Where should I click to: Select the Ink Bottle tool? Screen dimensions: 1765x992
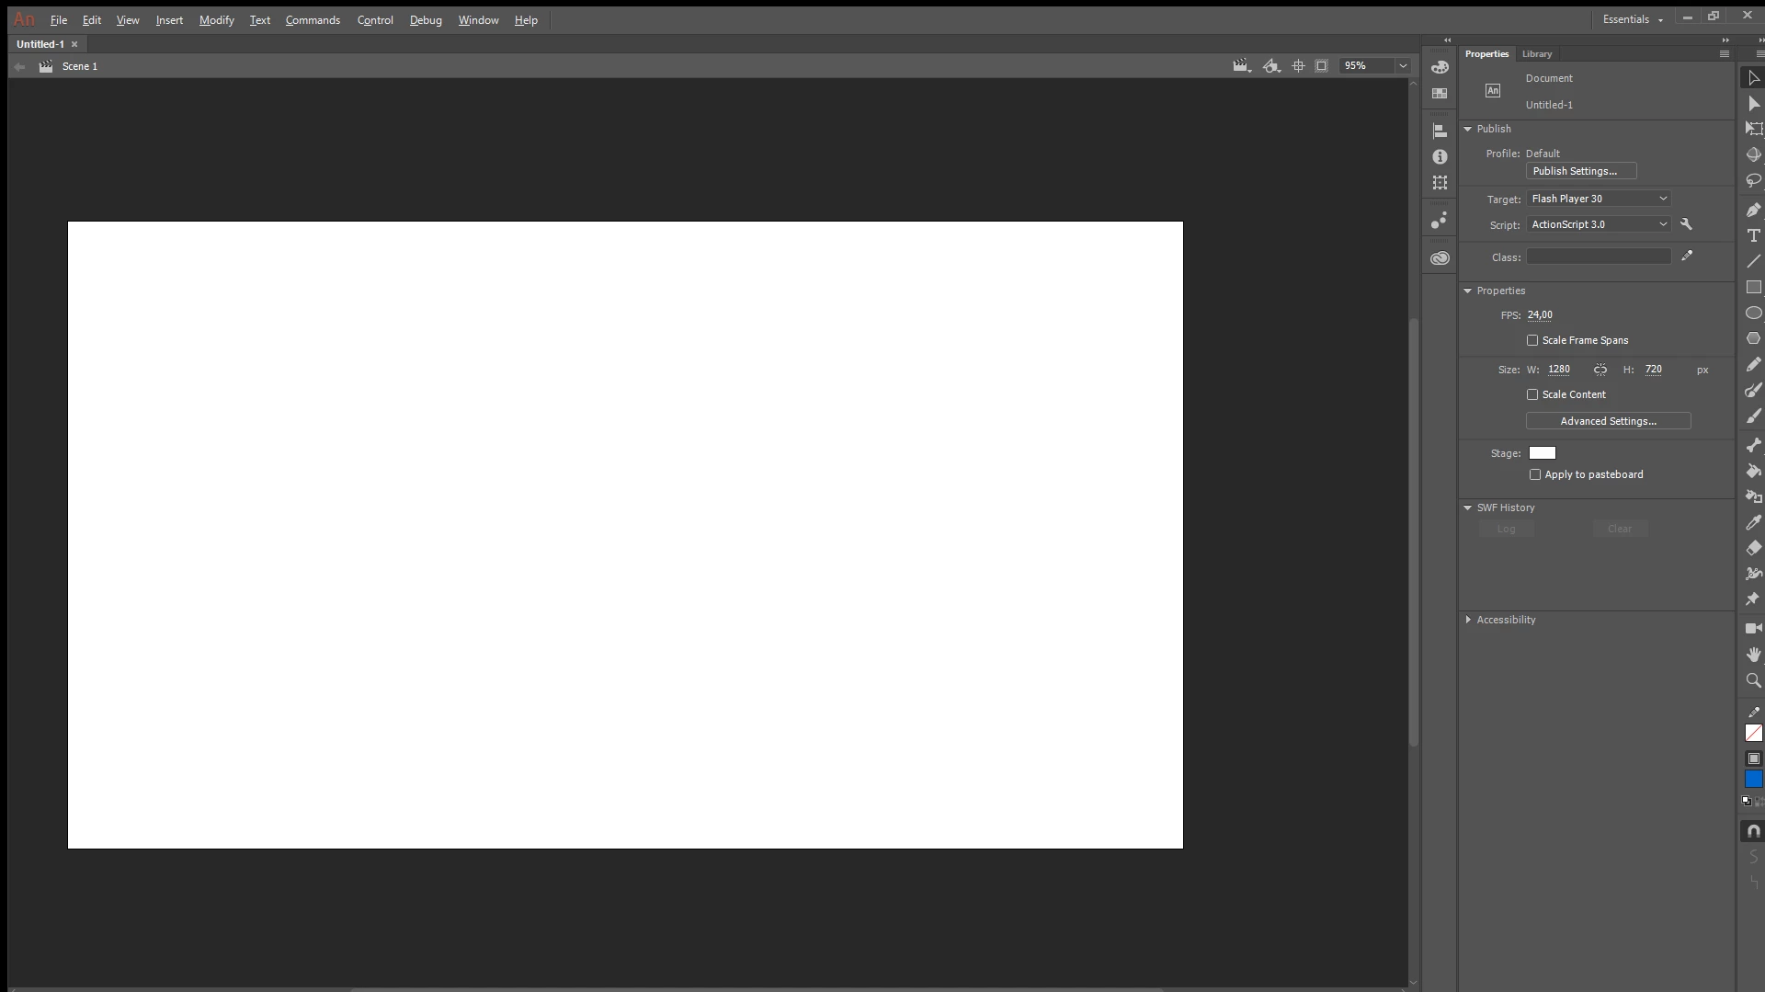click(x=1753, y=496)
